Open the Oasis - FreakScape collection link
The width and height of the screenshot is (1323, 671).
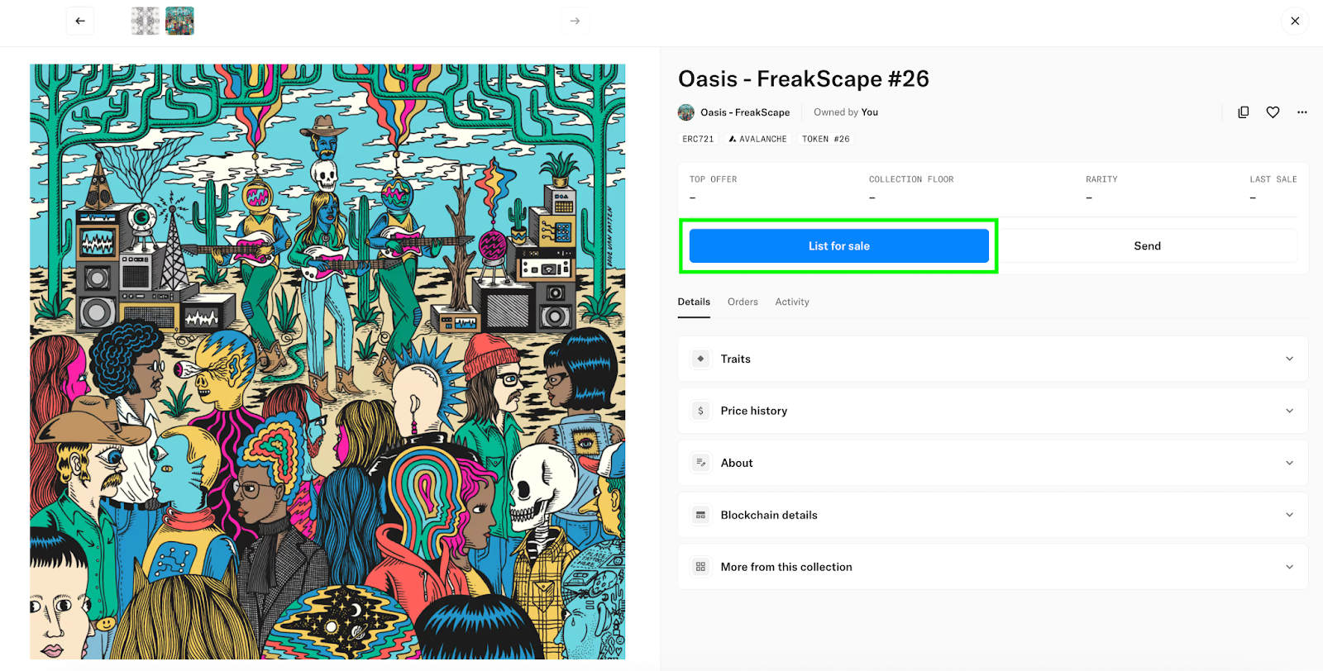(x=745, y=112)
